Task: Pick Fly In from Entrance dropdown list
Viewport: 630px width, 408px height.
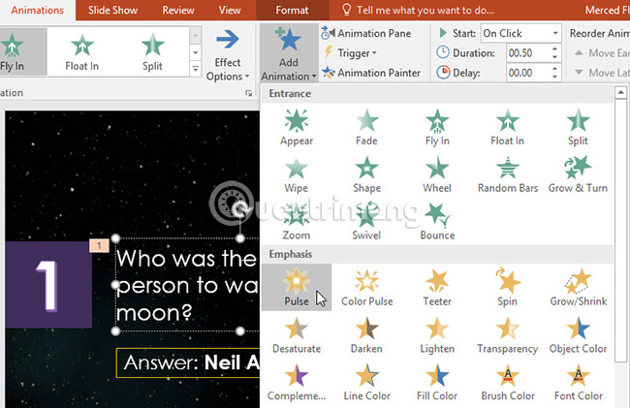Action: pyautogui.click(x=437, y=127)
